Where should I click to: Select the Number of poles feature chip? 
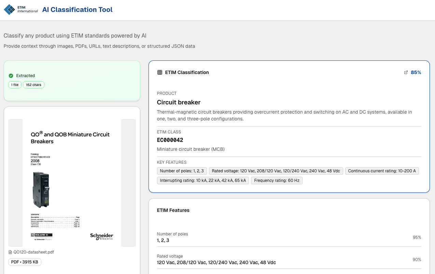(x=182, y=171)
